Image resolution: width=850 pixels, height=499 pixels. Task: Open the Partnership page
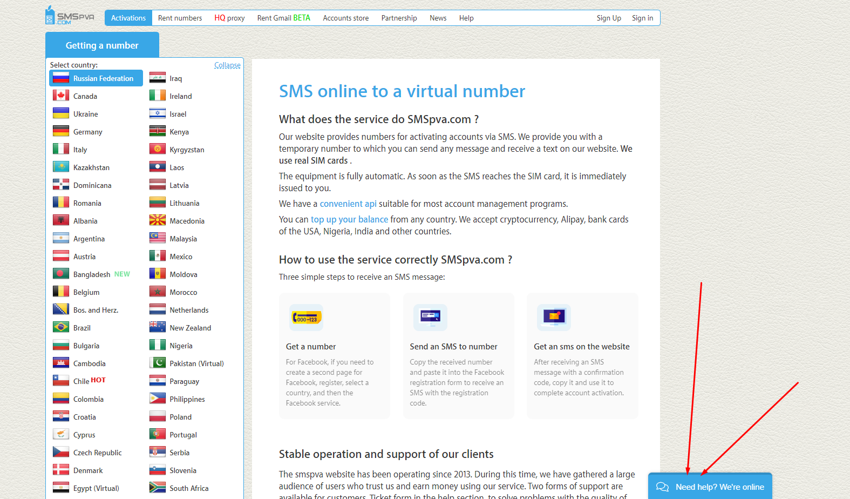[399, 18]
